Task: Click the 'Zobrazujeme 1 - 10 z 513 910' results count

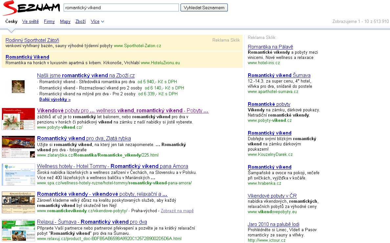Action: click(360, 21)
